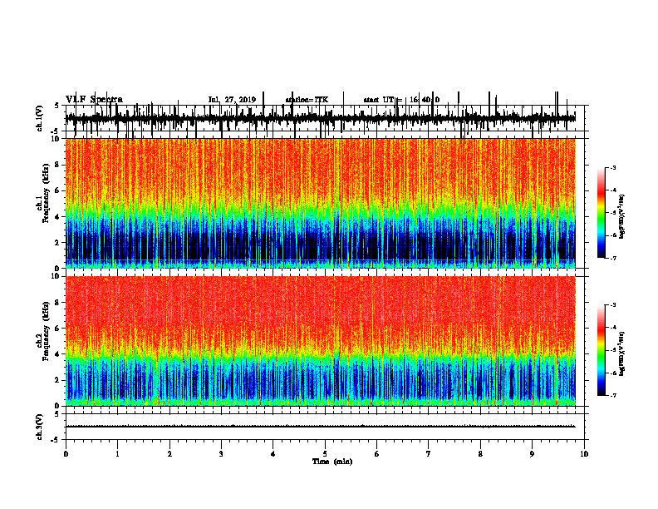Screen dimensions: 658x509
Task: Click the "Time (min)" axis title
Action: click(332, 462)
